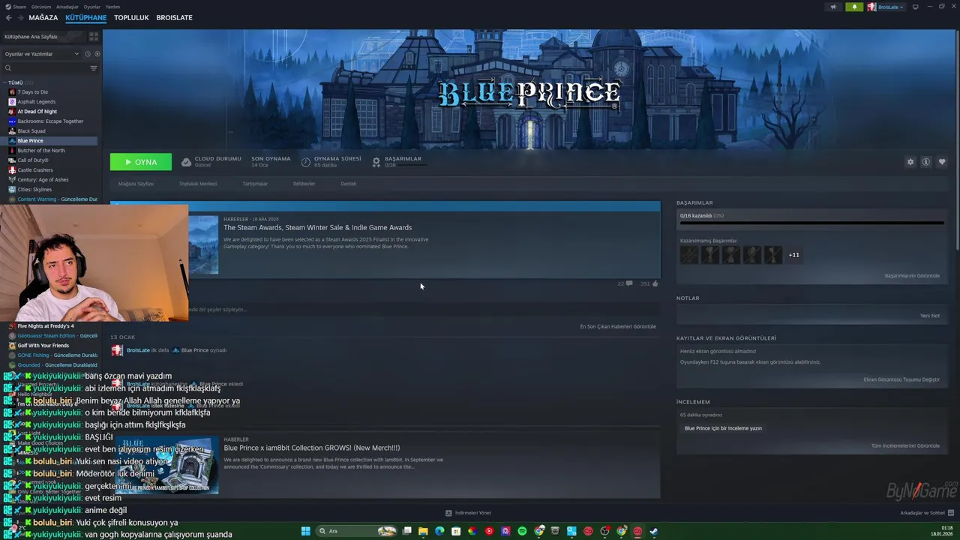Switch to the MAĞAZA tab
Viewport: 960px width, 540px height.
coord(43,17)
